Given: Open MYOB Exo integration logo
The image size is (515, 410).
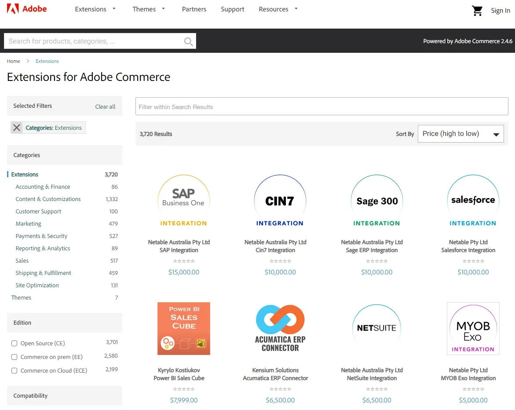Looking at the screenshot, I should [x=473, y=329].
